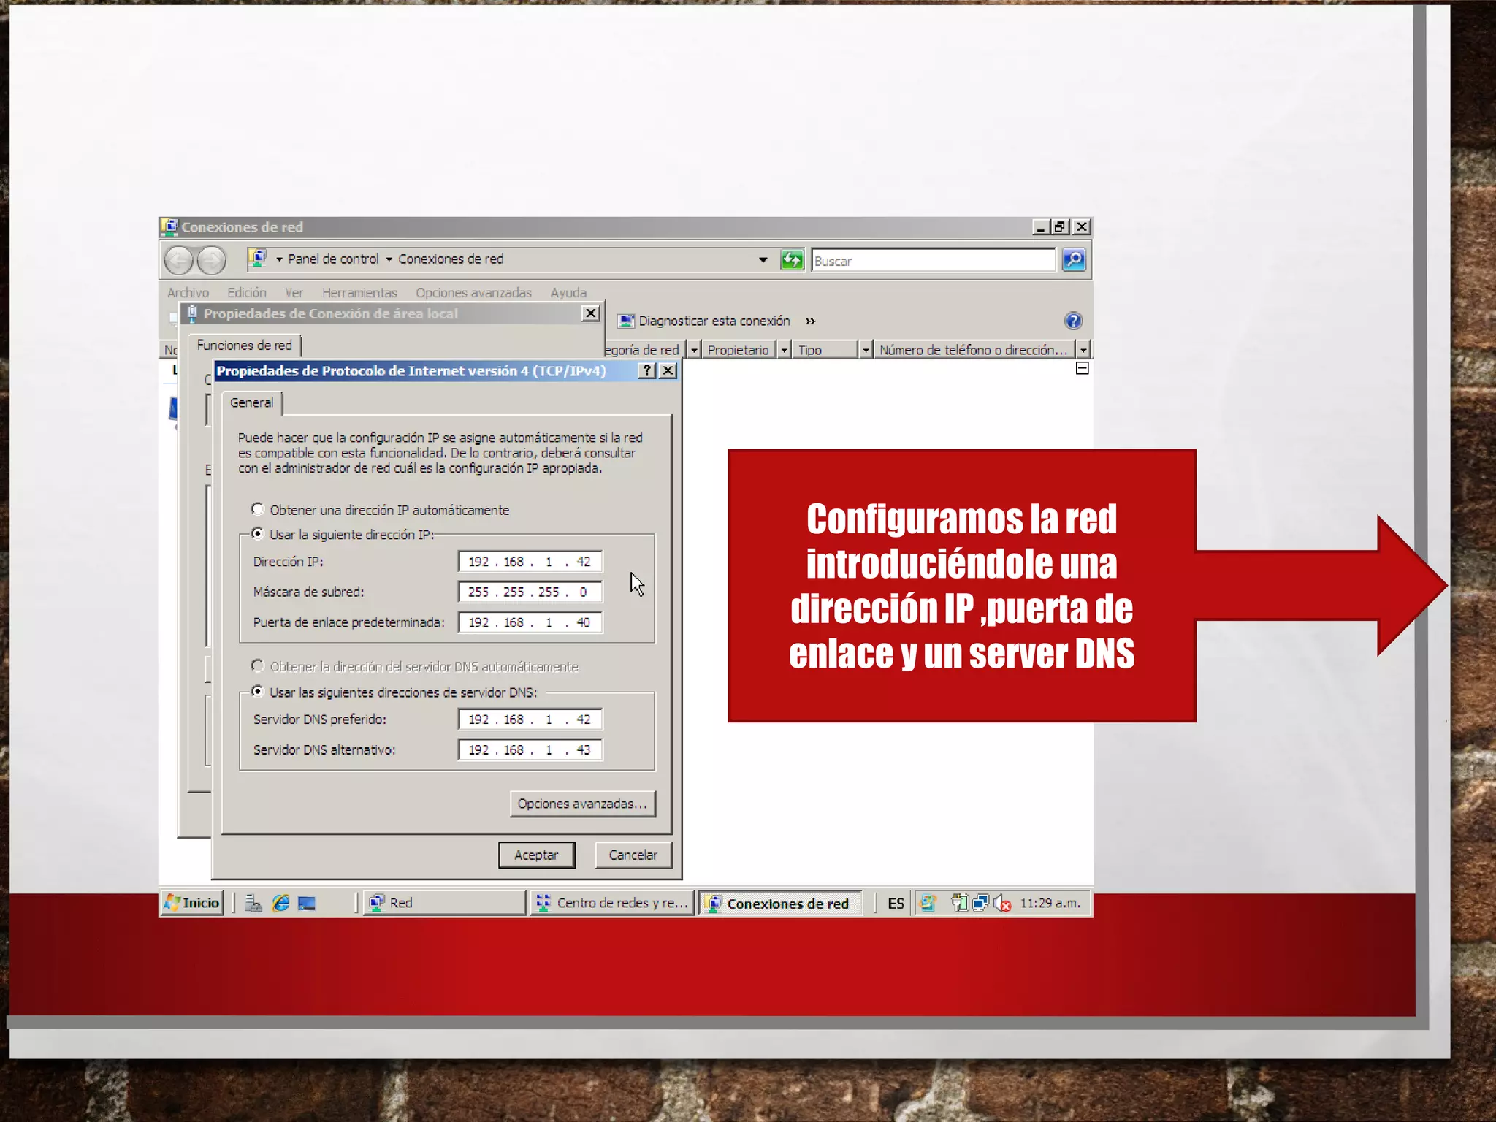Click the Diagnosticar esta conexión icon
1496x1122 pixels.
[625, 321]
